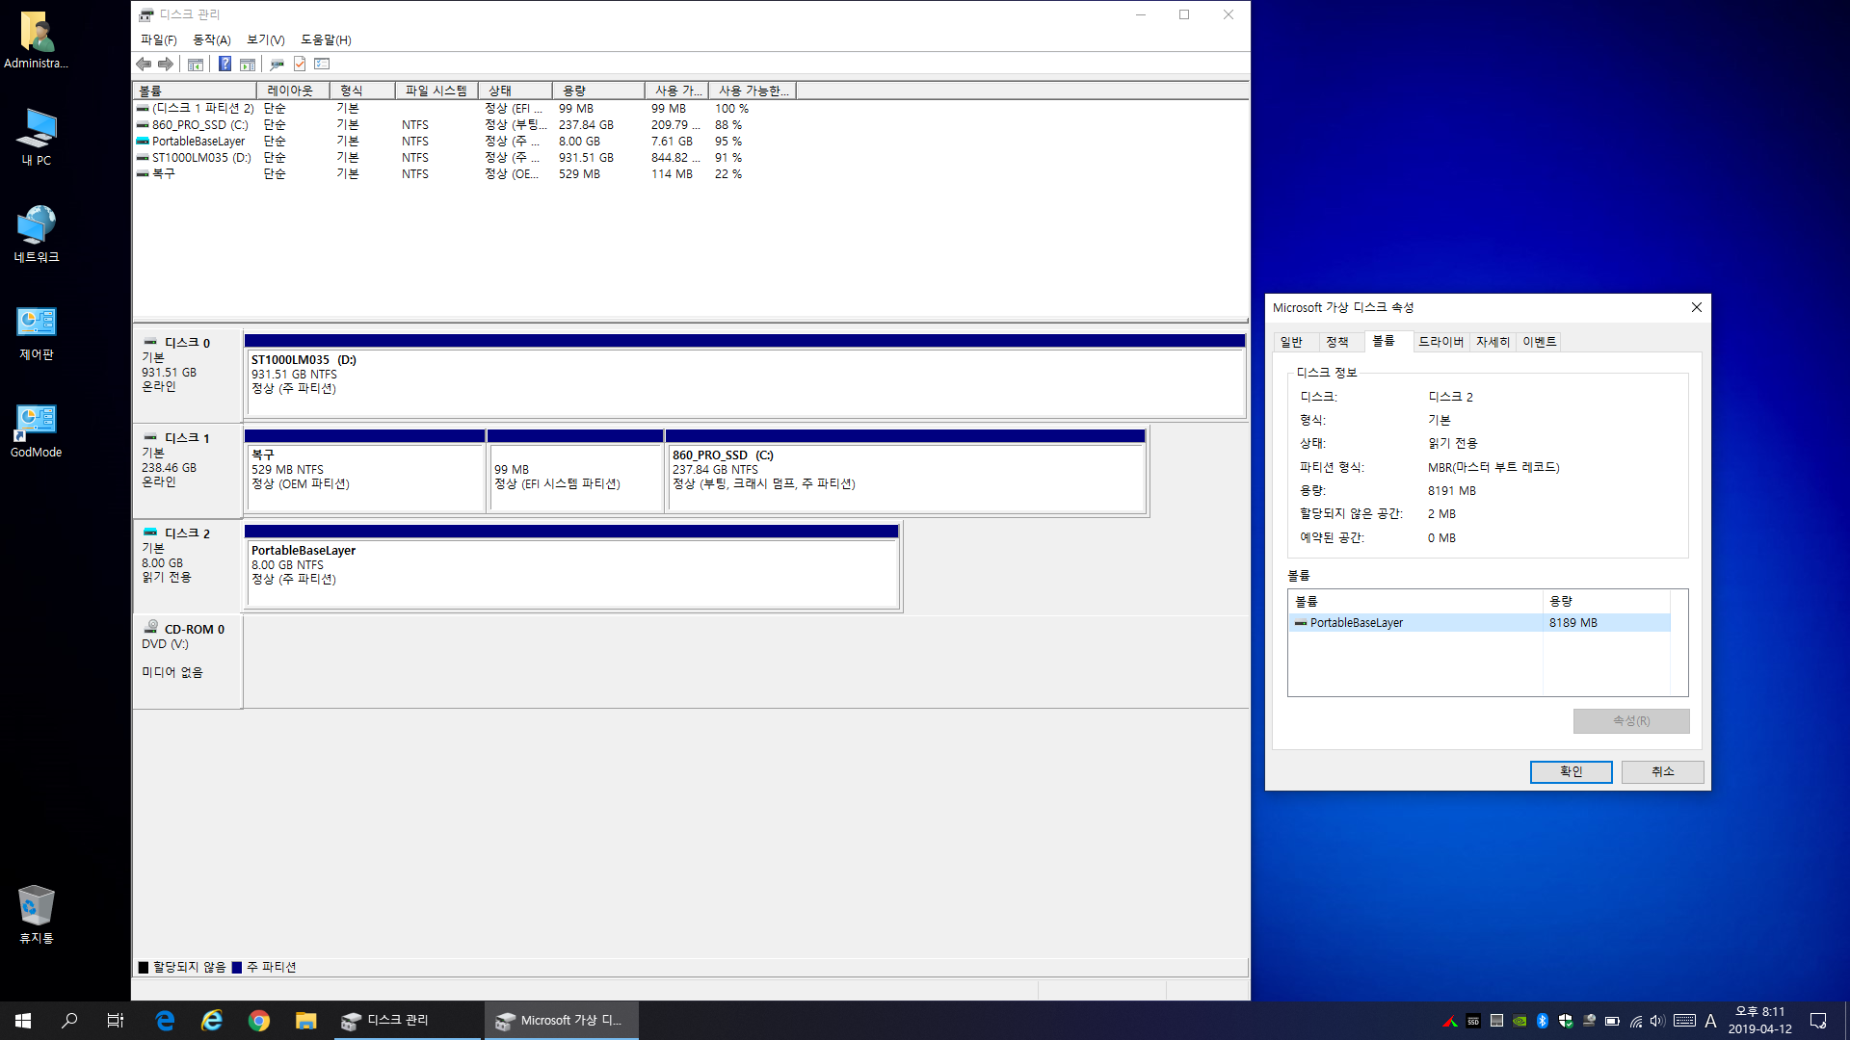
Task: Select the 디스크 1 label panel
Action: coord(188,471)
